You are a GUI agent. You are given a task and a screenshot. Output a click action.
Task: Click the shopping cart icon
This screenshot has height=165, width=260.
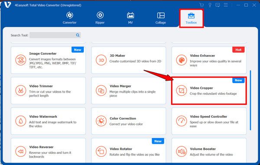[x=201, y=5]
